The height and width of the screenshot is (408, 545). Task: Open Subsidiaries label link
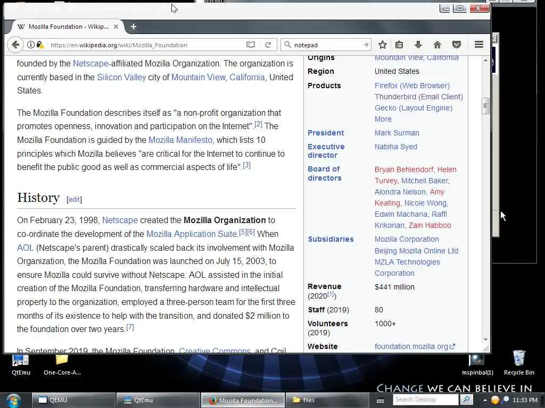point(331,239)
